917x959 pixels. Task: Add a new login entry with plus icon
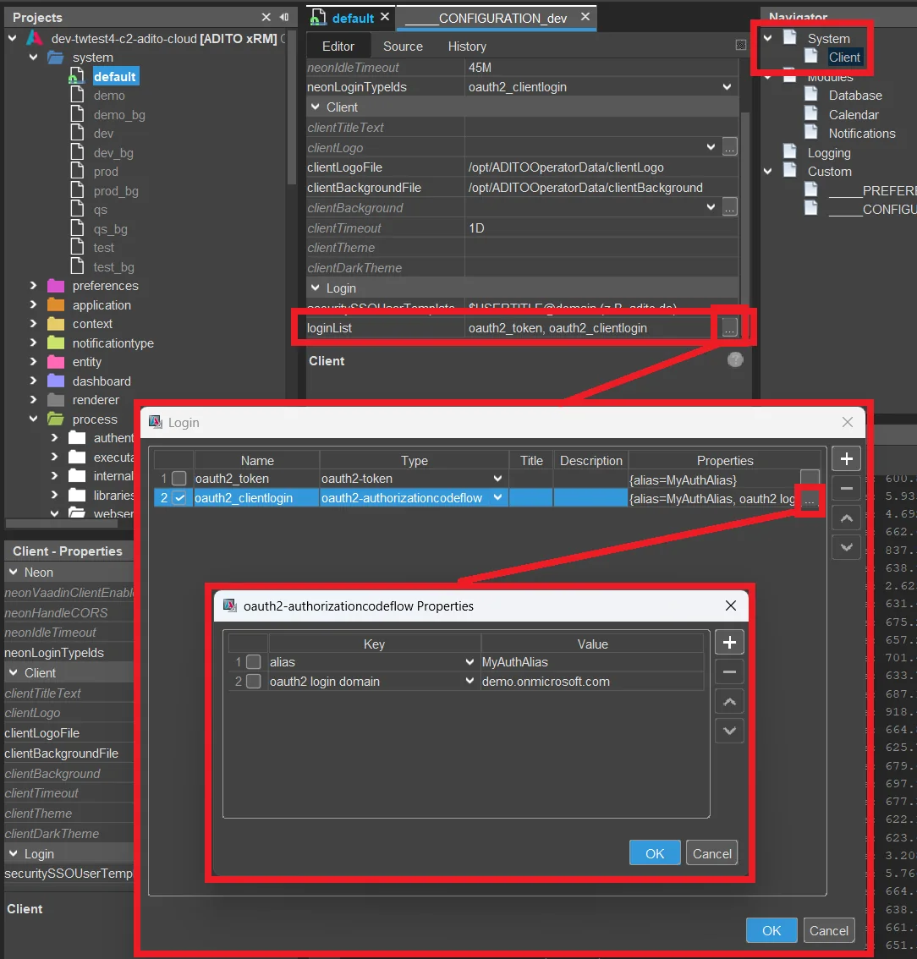846,458
